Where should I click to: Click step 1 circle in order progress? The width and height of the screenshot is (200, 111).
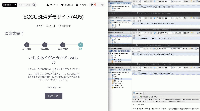coord(27,45)
